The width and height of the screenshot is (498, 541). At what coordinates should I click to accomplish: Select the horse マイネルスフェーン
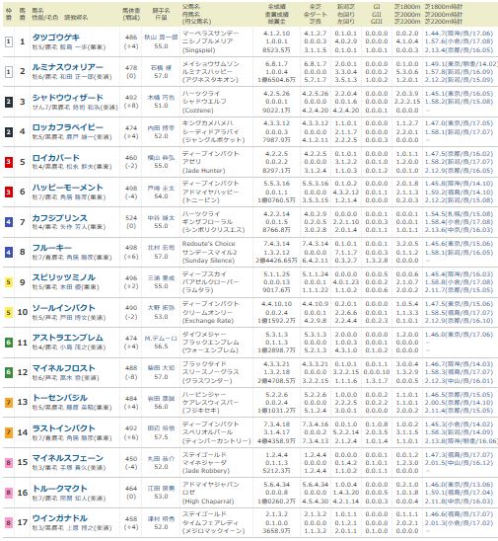67,457
